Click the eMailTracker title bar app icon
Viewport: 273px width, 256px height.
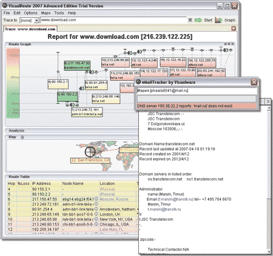pyautogui.click(x=138, y=82)
